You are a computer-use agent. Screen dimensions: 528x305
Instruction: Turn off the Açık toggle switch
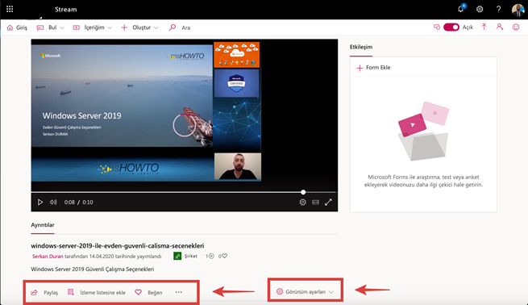[x=451, y=27]
